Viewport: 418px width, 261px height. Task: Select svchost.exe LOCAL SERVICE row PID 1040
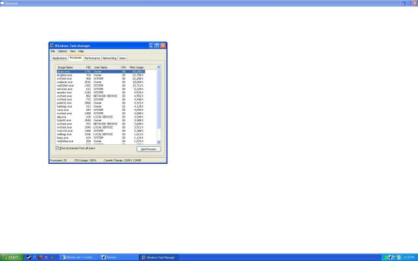[101, 127]
